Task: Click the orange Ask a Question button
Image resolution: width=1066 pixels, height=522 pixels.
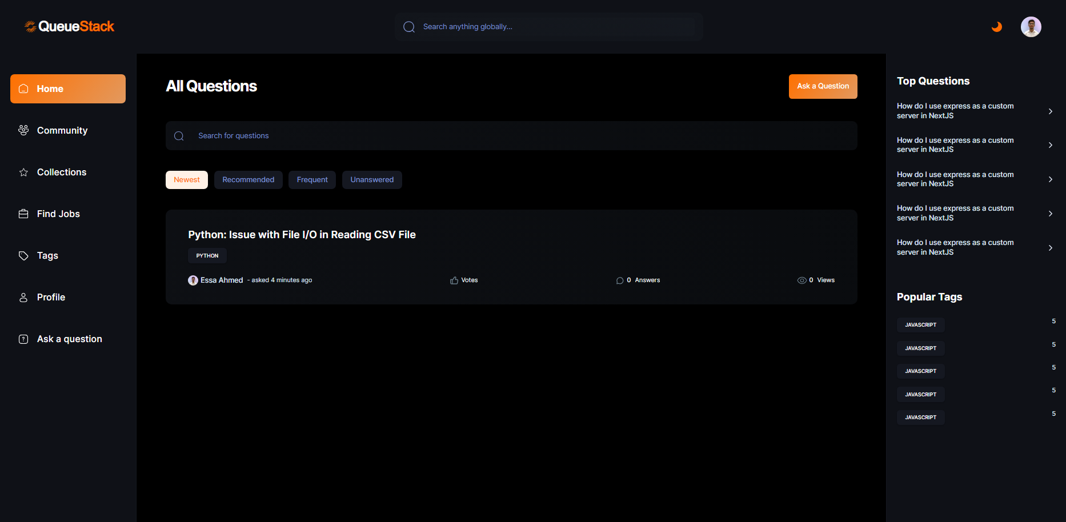Action: coord(823,86)
